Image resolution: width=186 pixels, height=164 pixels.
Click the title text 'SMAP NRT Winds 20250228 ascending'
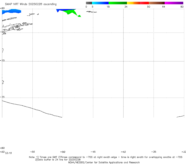[31, 4]
